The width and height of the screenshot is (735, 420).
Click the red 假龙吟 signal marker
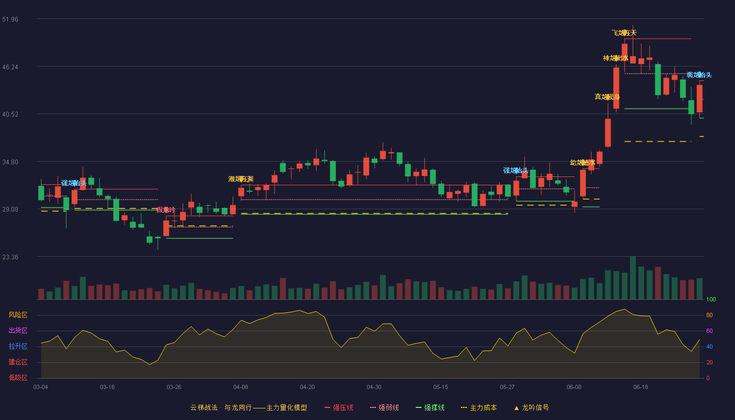point(166,210)
